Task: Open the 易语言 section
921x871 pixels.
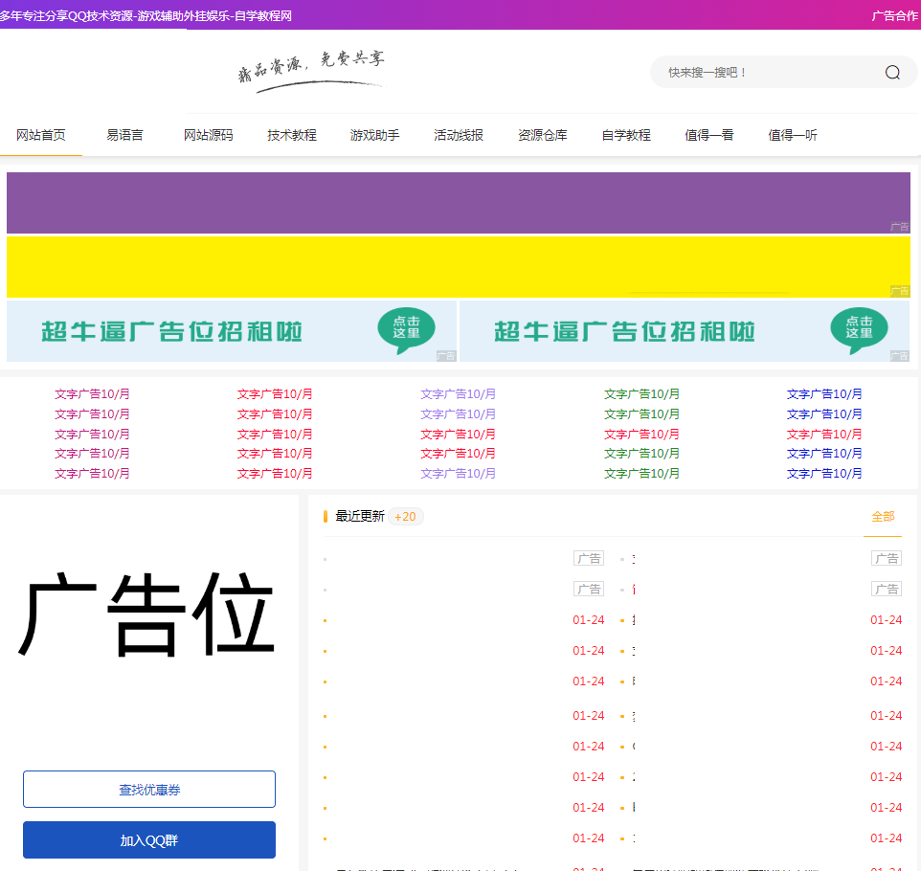Action: tap(123, 135)
